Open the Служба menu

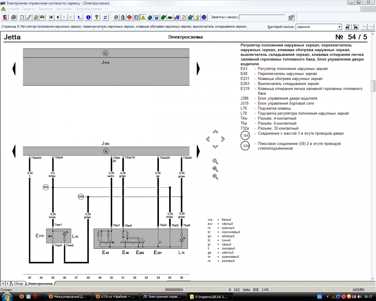click(13, 9)
